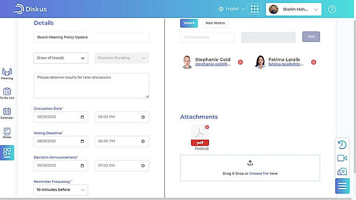Click the Diskus logo

tap(30, 9)
